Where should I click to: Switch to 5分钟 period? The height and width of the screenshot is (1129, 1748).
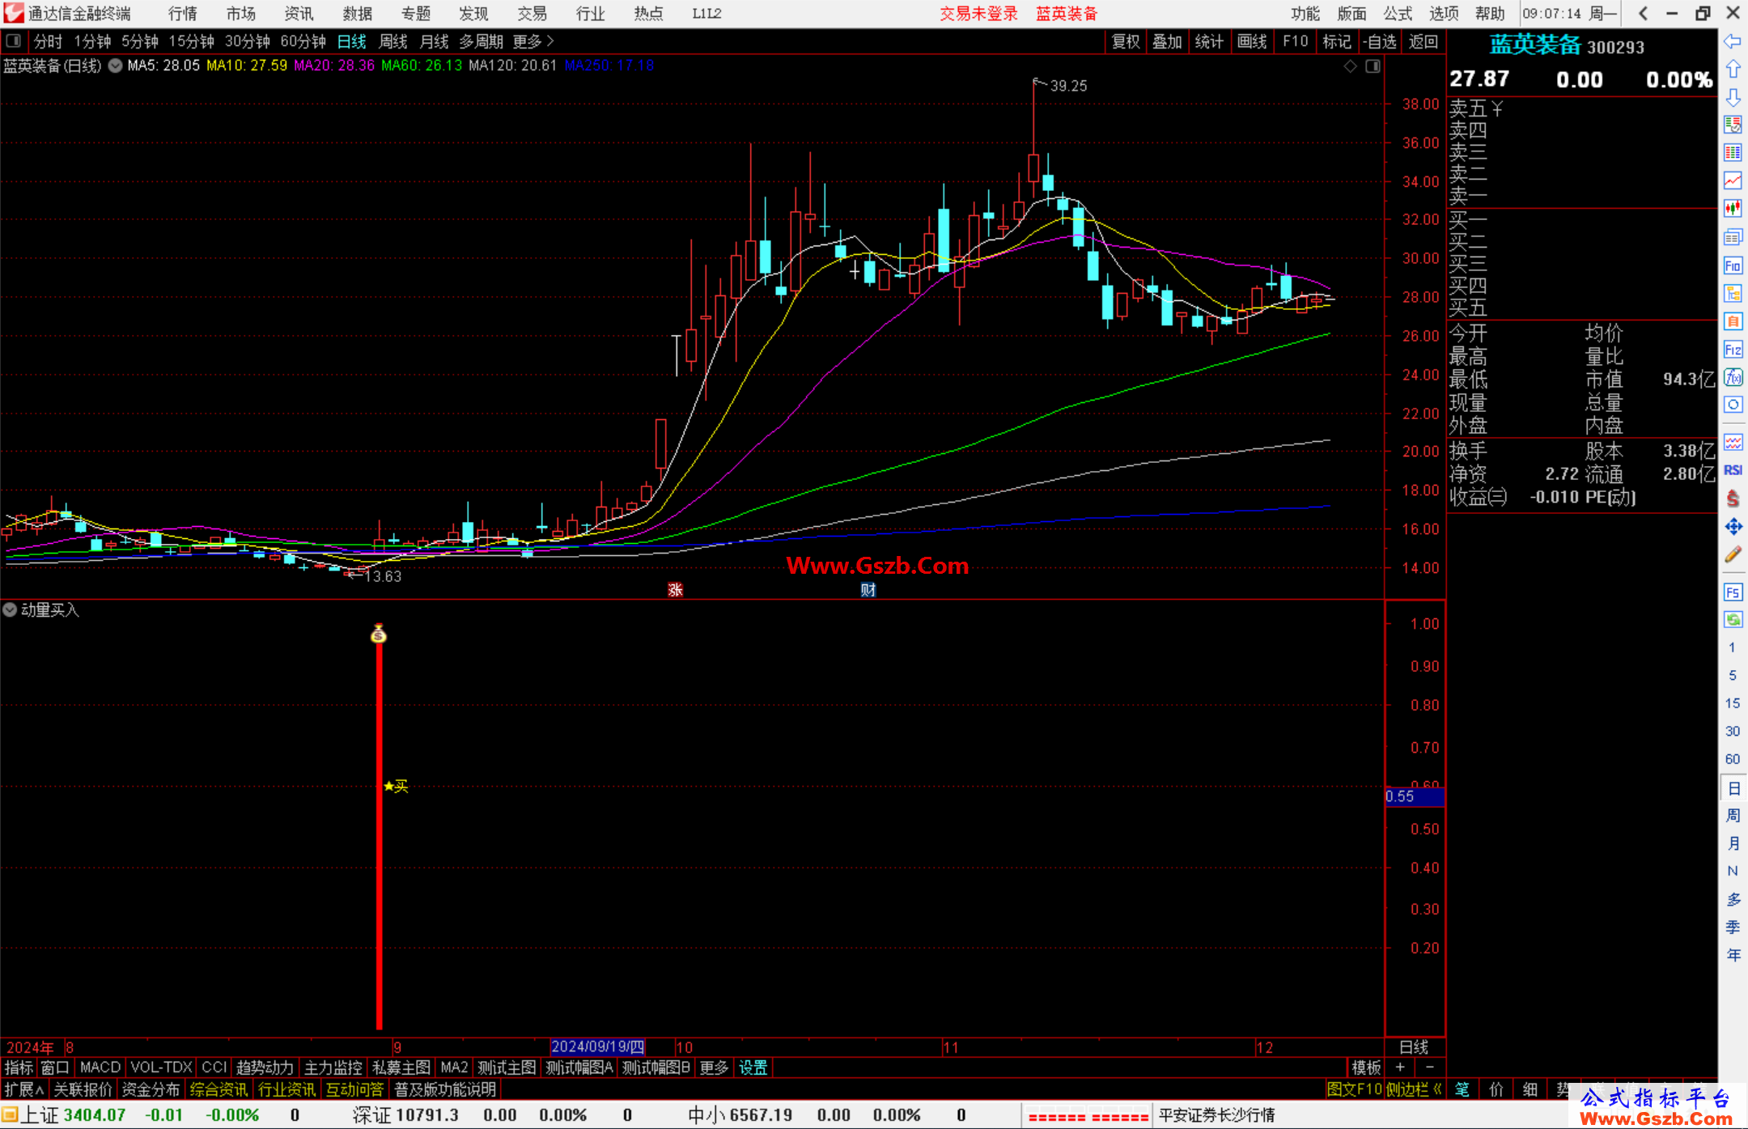[x=140, y=41]
